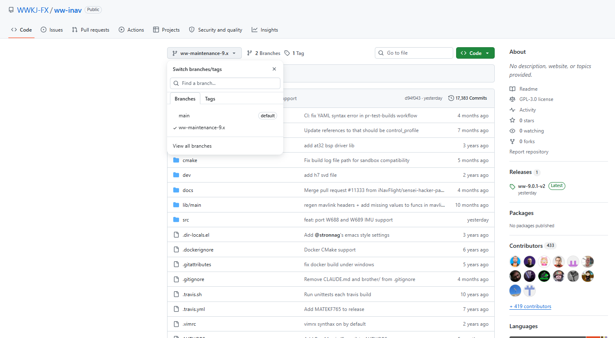Open the Issues tab
This screenshot has height=338, width=615.
52,30
